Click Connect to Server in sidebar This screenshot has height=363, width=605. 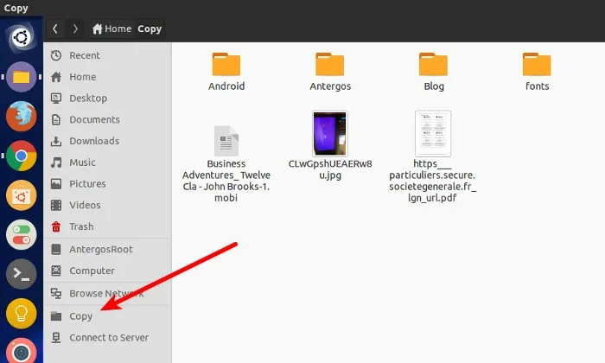(x=107, y=338)
